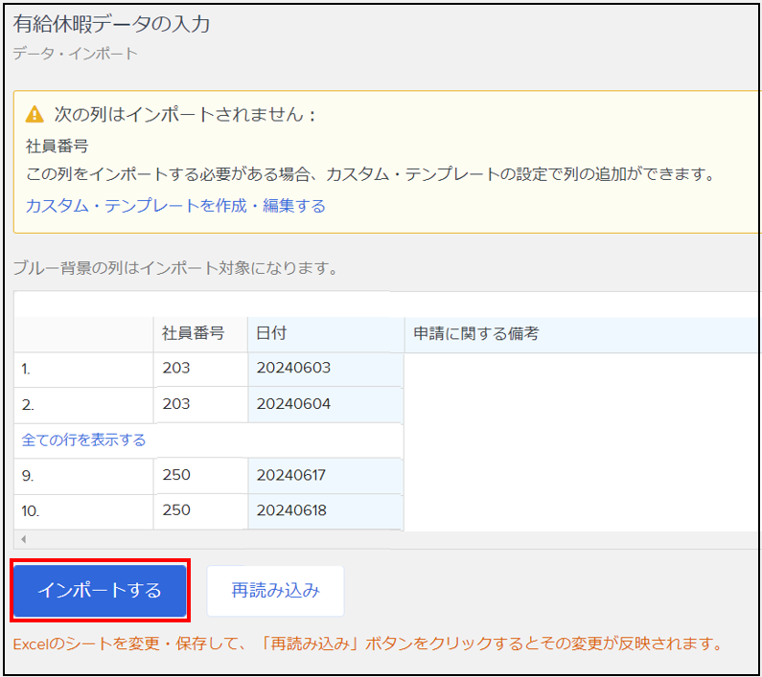Select the 申請に関する備考 column header
The height and width of the screenshot is (677, 762).
click(x=581, y=334)
